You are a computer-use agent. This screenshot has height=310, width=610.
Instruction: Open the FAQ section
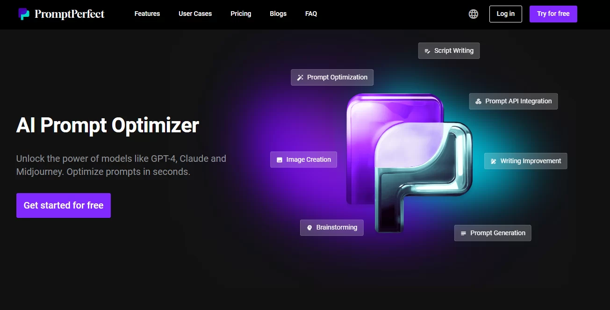311,14
